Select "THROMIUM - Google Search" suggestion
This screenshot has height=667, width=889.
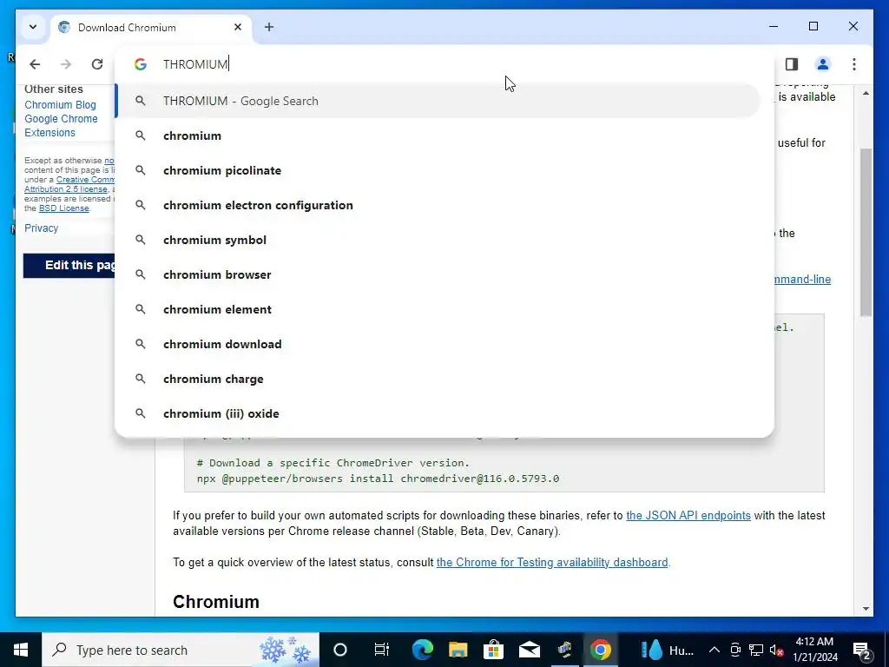click(438, 101)
